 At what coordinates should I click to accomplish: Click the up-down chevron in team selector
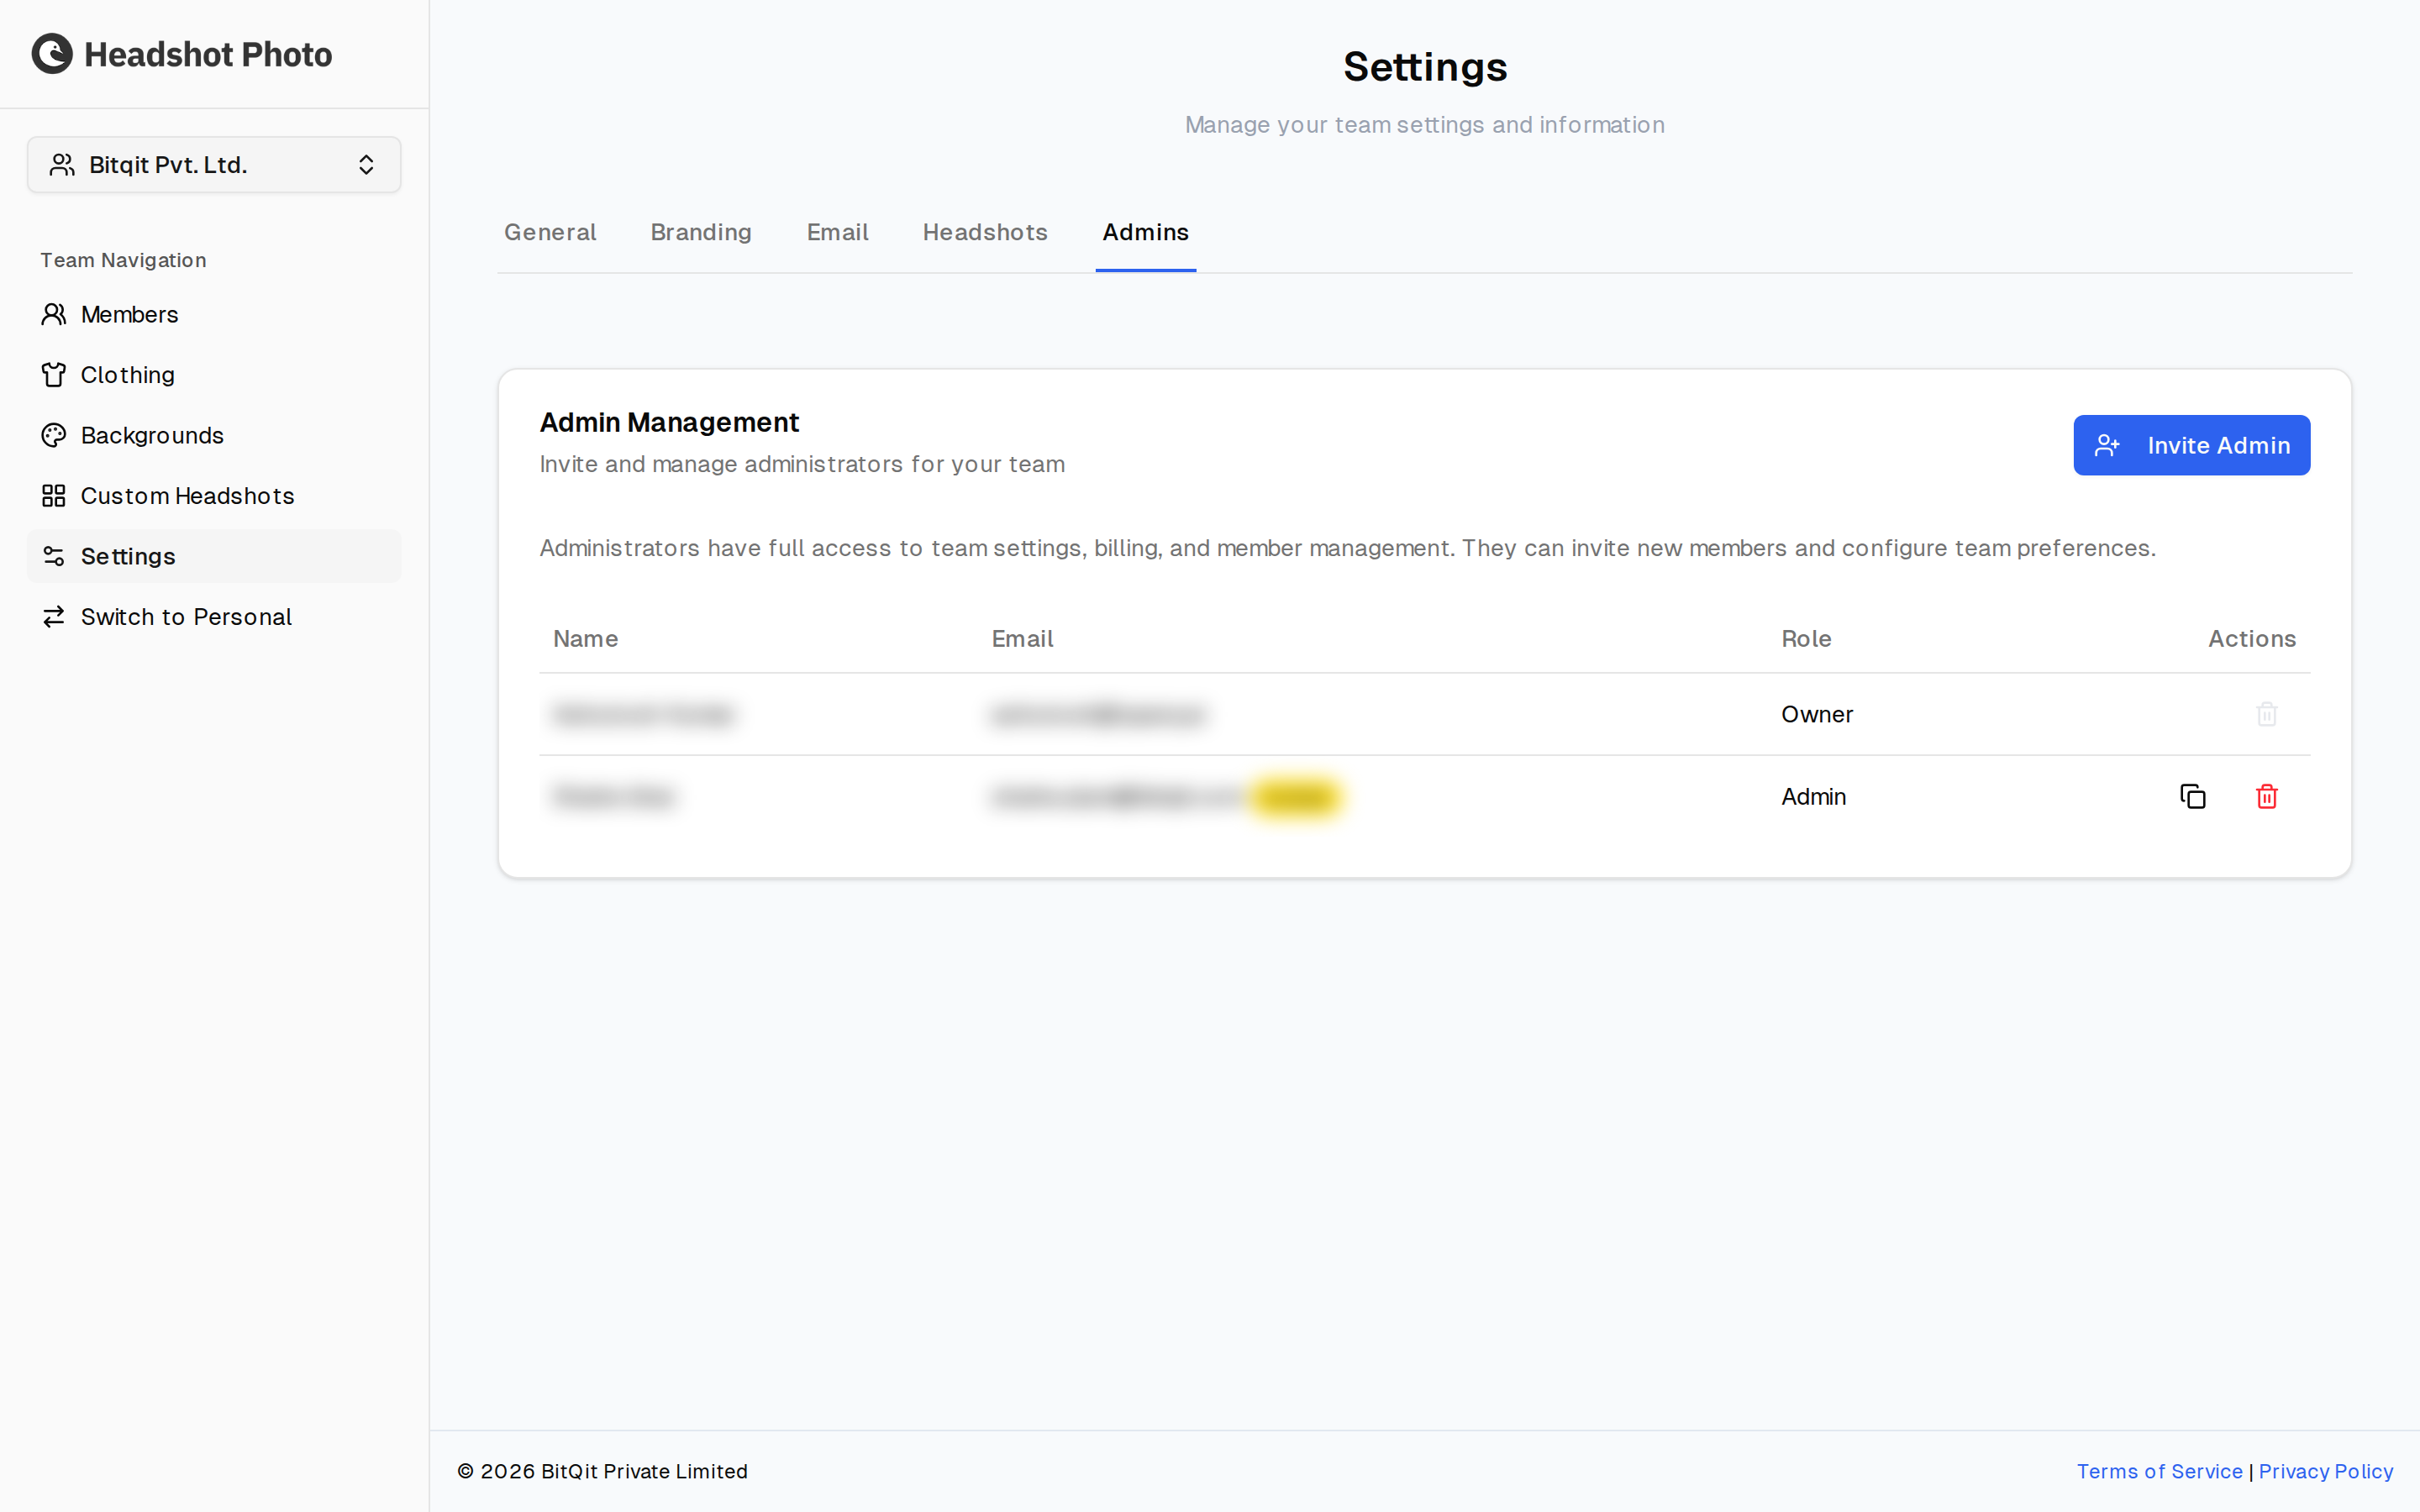(x=366, y=165)
